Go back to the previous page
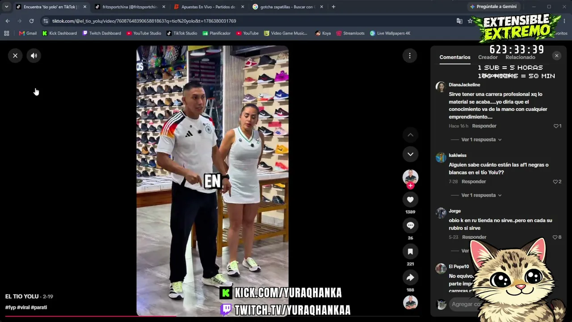Image resolution: width=572 pixels, height=322 pixels. [x=8, y=21]
